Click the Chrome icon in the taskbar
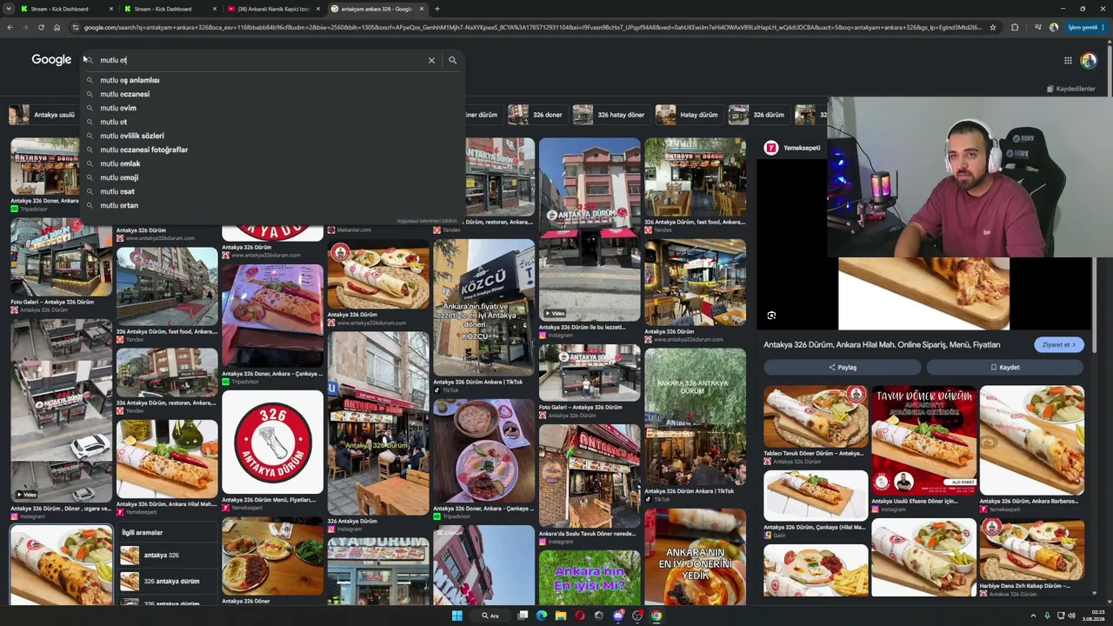The width and height of the screenshot is (1113, 626). click(x=656, y=616)
